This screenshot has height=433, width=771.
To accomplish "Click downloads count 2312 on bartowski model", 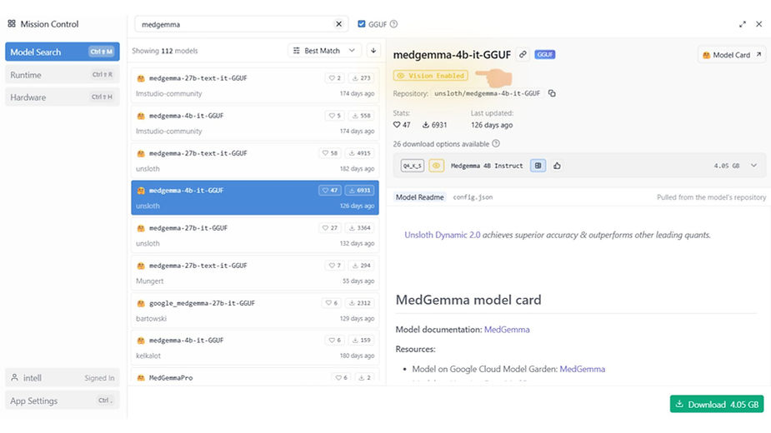I will [x=359, y=303].
